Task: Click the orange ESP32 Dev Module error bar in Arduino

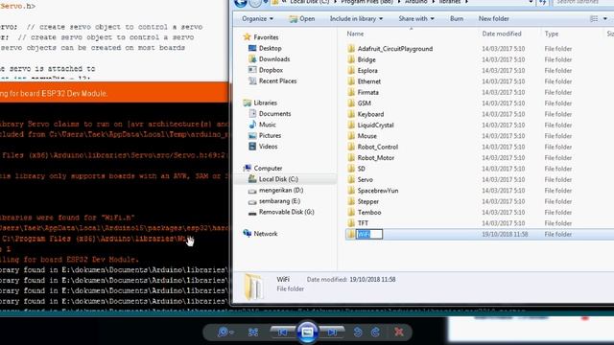Action: click(x=114, y=93)
